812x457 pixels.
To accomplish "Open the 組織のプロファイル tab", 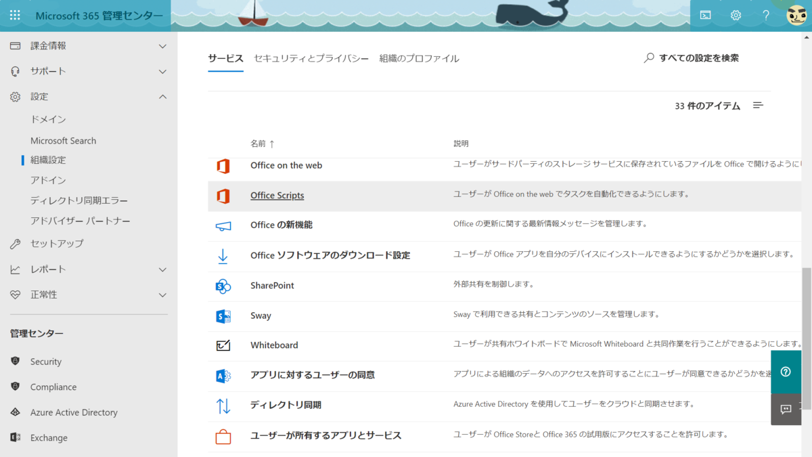I will click(420, 58).
